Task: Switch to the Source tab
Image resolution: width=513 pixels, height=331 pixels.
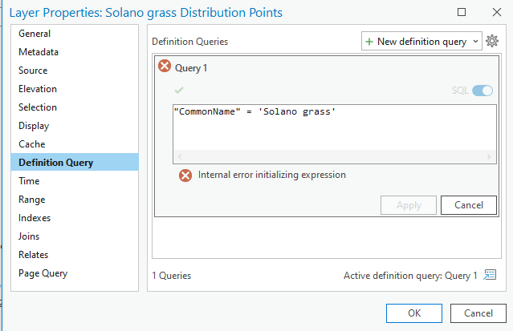Action: [33, 71]
